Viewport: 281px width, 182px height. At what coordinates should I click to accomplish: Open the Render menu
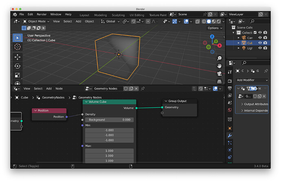(42, 14)
